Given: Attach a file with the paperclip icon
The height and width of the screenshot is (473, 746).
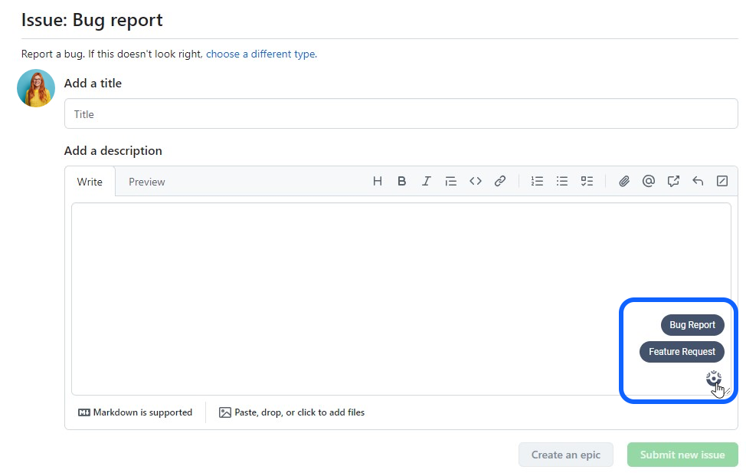Looking at the screenshot, I should tap(623, 182).
